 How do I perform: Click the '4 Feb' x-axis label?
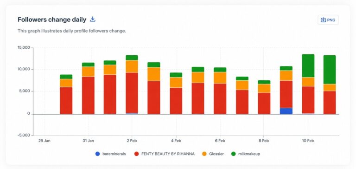pos(176,141)
